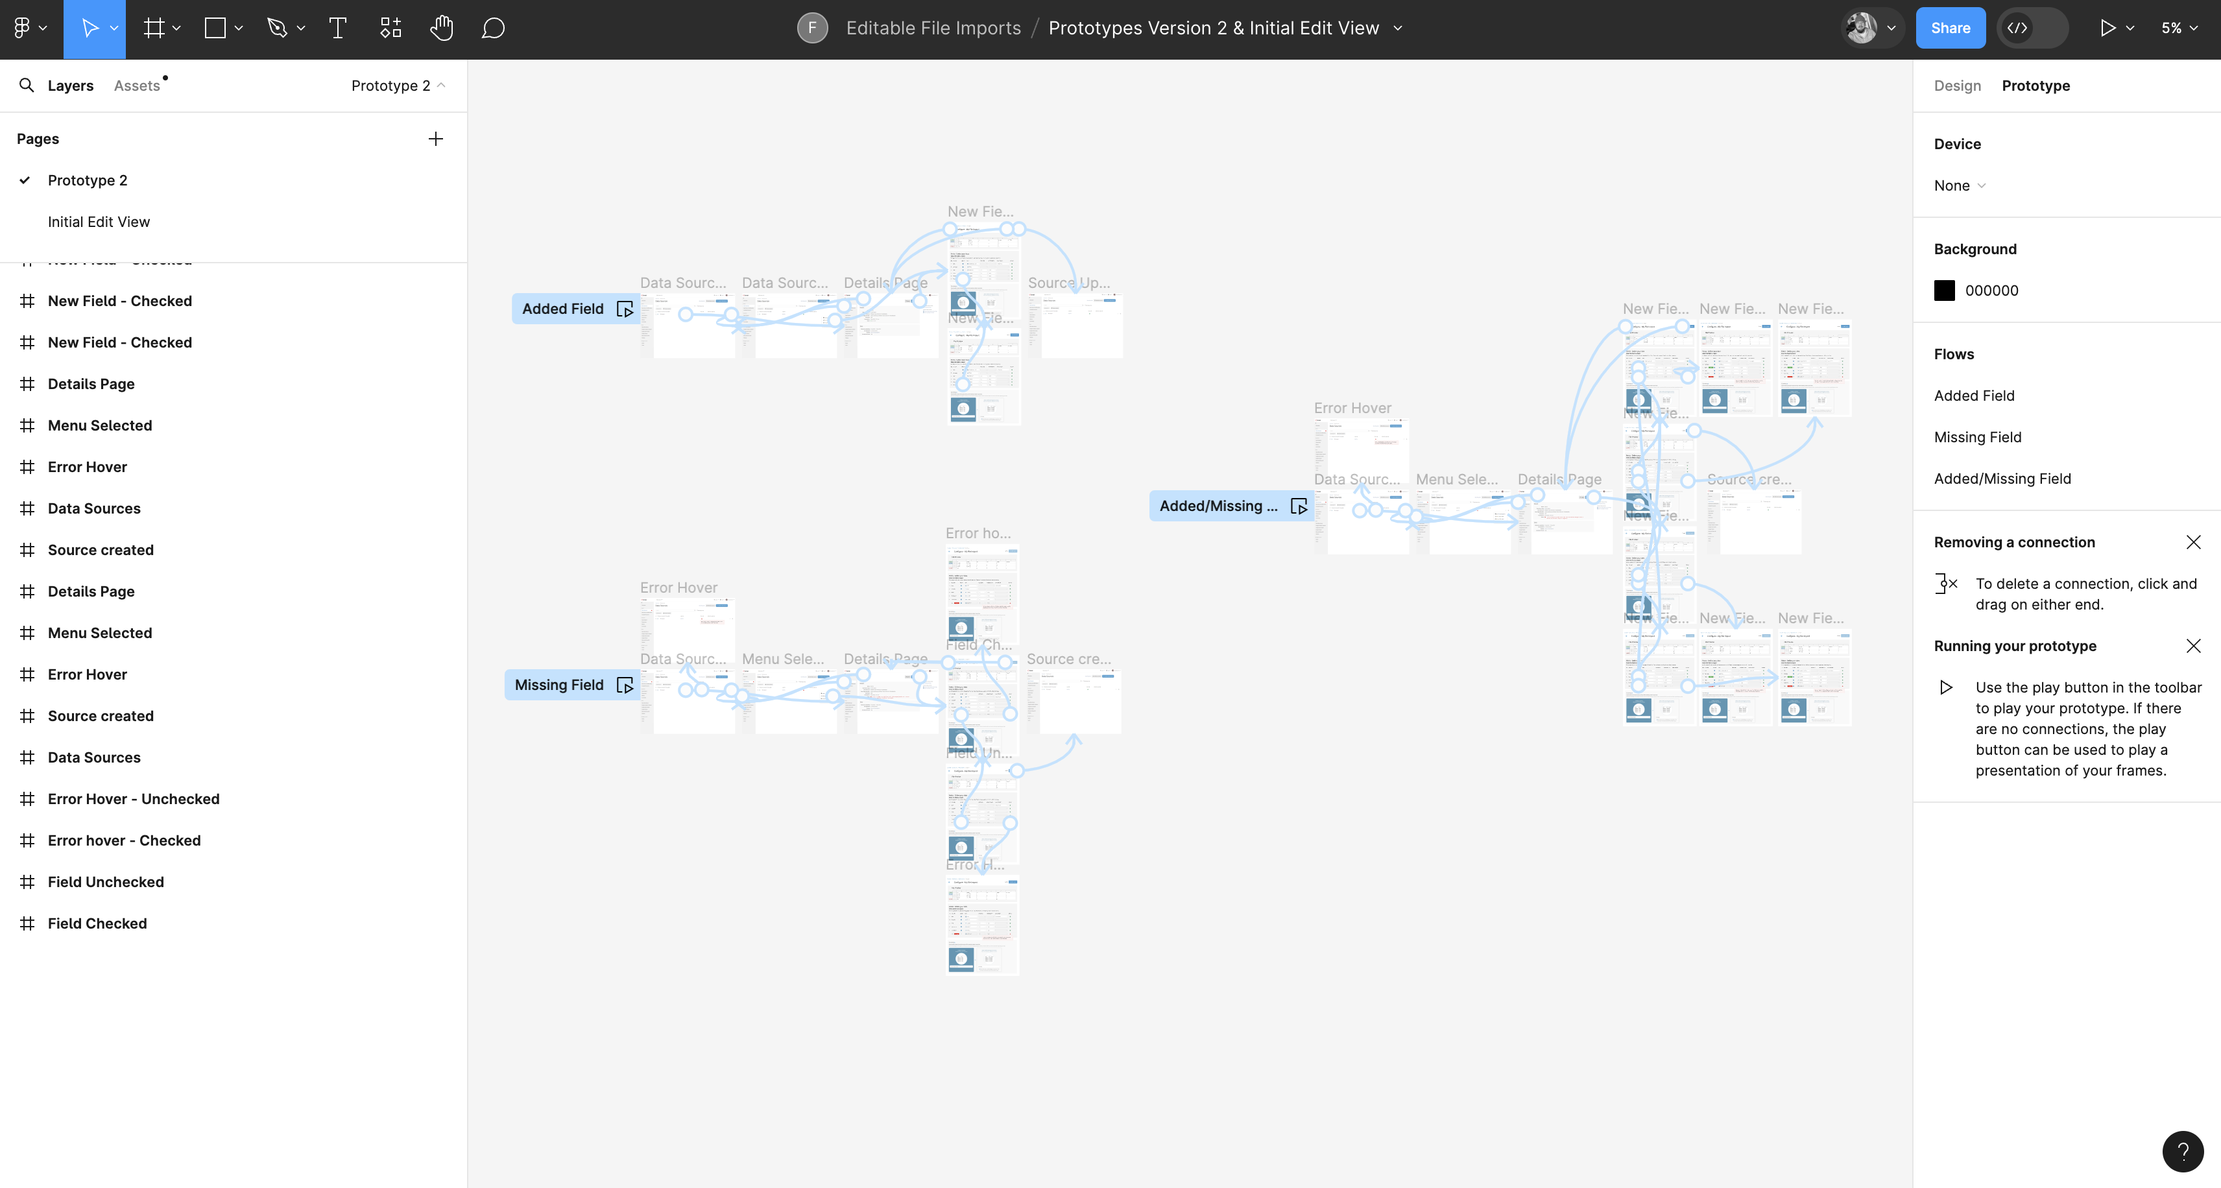The width and height of the screenshot is (2221, 1188).
Task: Close the Removing a connection tip
Action: (x=2193, y=542)
